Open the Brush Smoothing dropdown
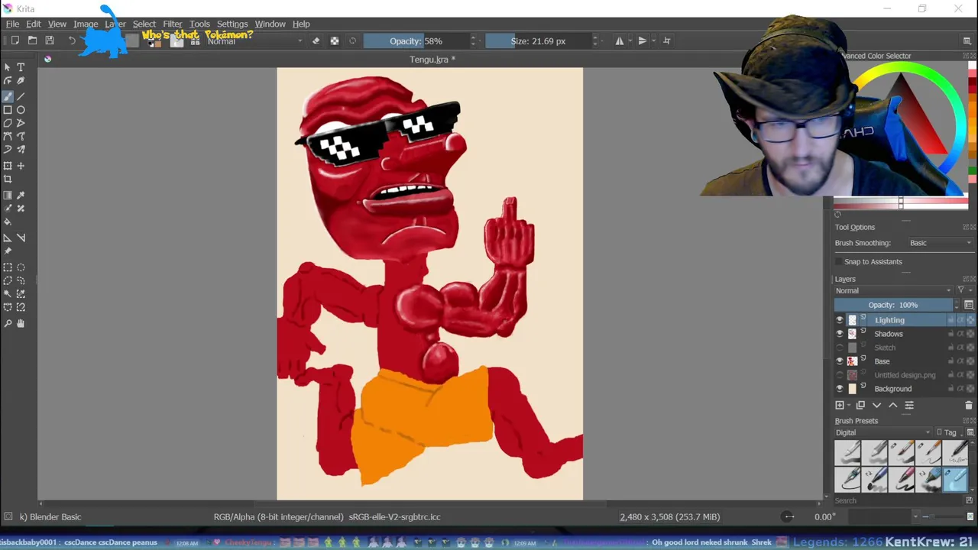 click(x=941, y=243)
